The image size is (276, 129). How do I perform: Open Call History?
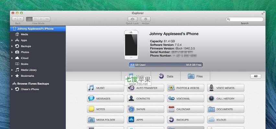click(x=226, y=98)
